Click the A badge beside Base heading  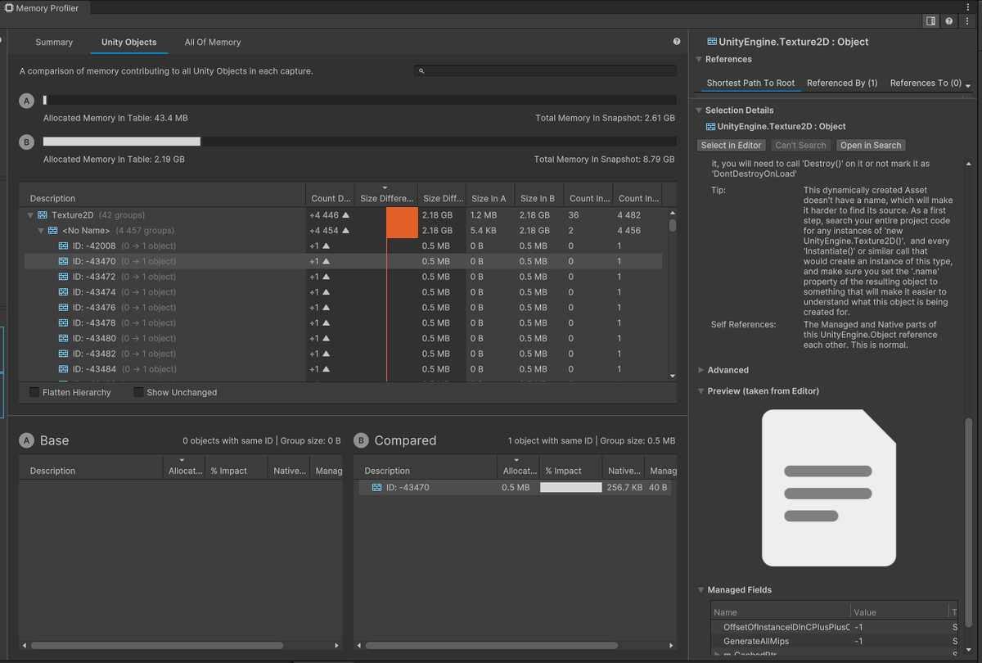click(26, 440)
